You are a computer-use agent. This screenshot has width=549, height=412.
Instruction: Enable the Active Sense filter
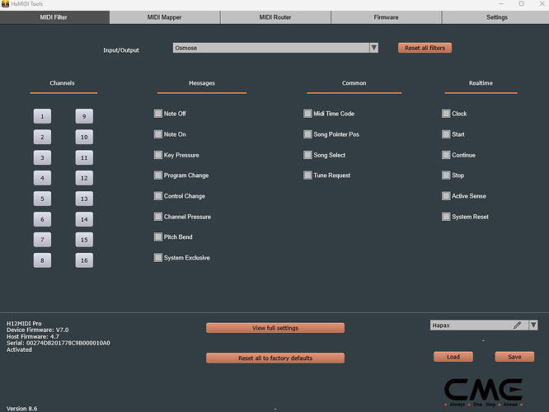(446, 195)
